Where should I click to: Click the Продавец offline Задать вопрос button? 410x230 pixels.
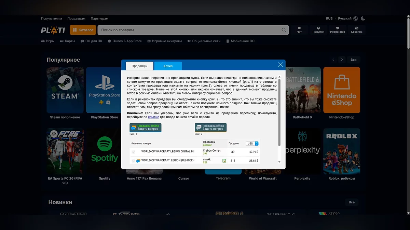tap(210, 127)
